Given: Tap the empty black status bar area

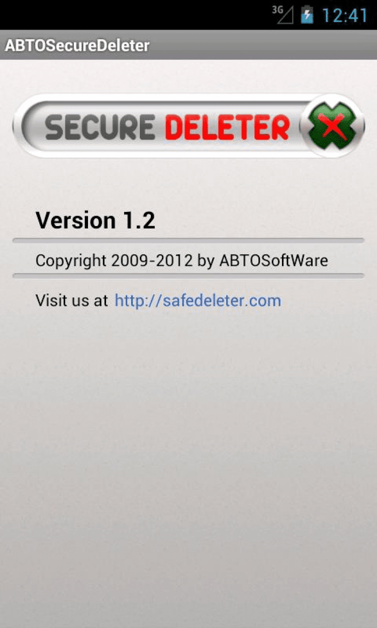Looking at the screenshot, I should pos(136,15).
